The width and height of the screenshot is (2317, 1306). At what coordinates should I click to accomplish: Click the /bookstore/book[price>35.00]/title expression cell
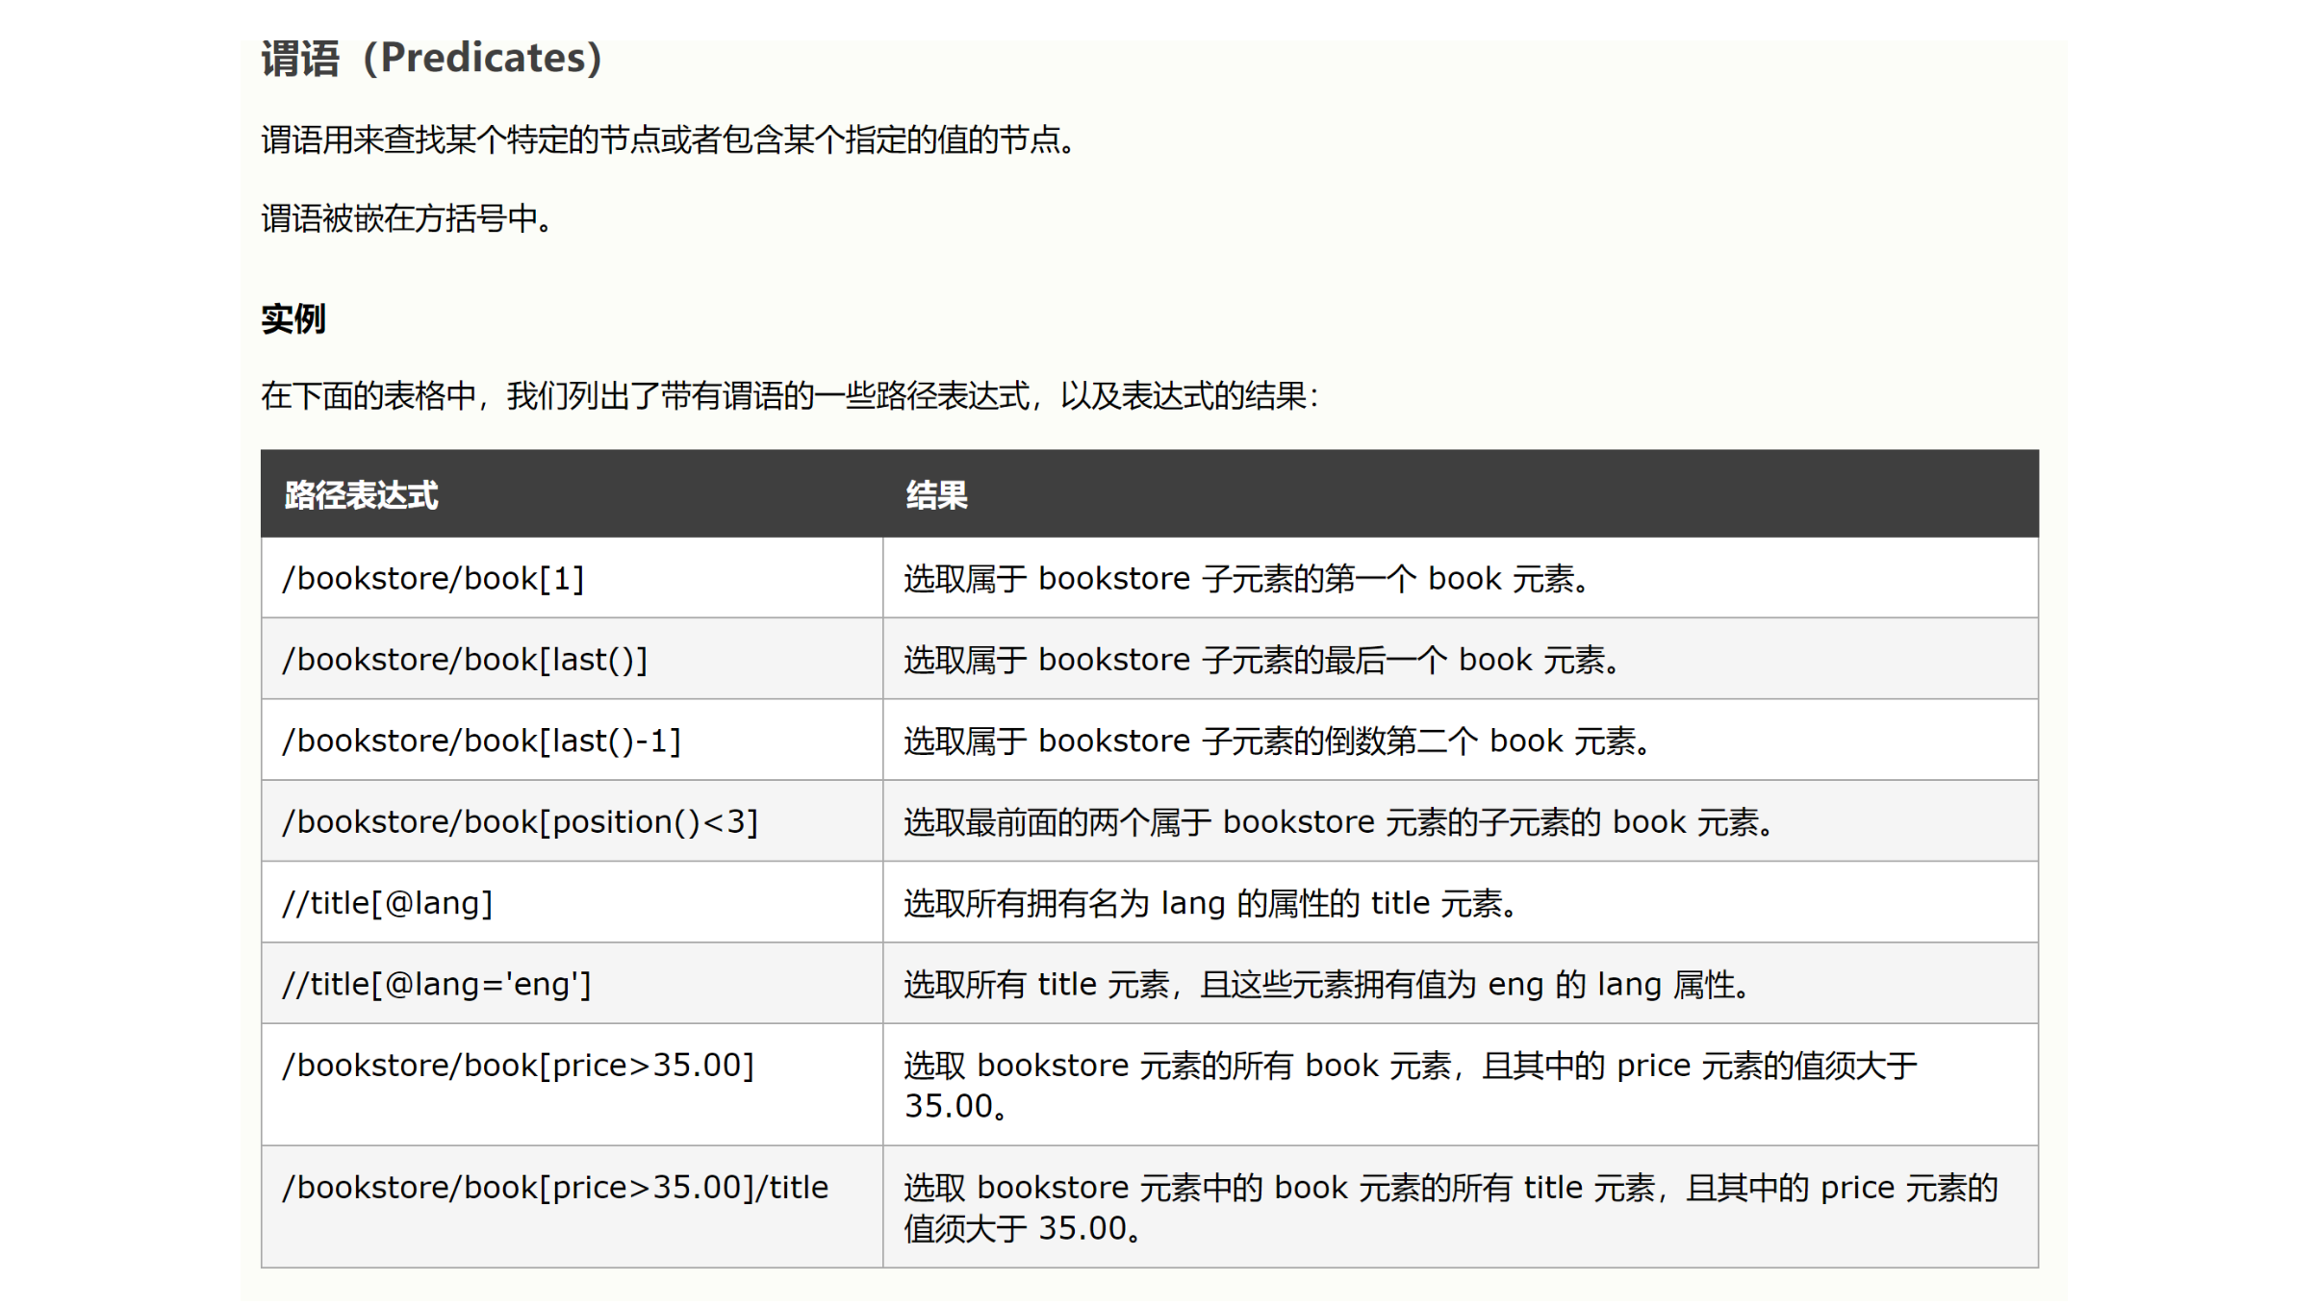[x=554, y=1188]
